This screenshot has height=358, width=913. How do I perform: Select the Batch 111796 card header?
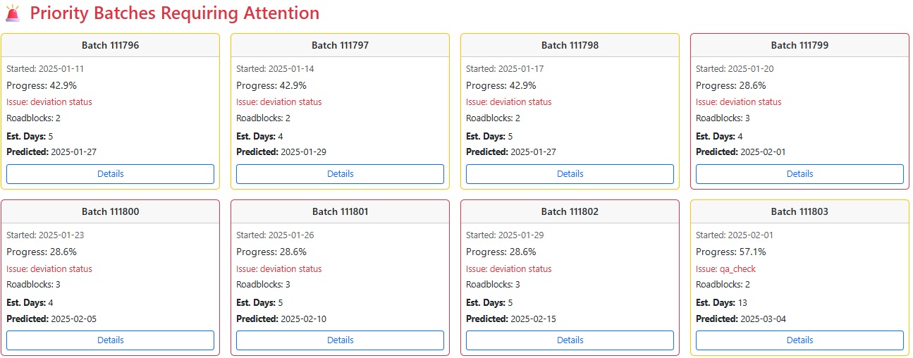[110, 45]
